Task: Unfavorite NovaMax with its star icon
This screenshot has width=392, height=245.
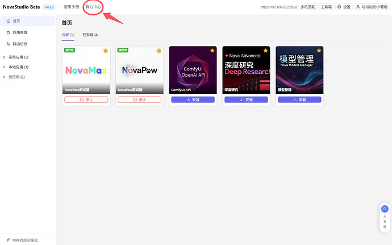Action: pos(106,51)
